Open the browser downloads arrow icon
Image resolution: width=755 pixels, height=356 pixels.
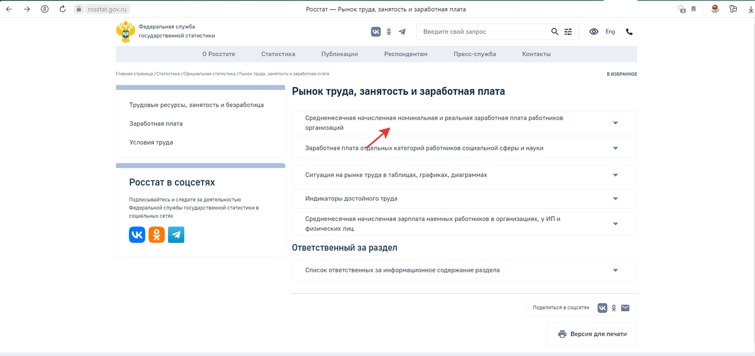click(751, 9)
